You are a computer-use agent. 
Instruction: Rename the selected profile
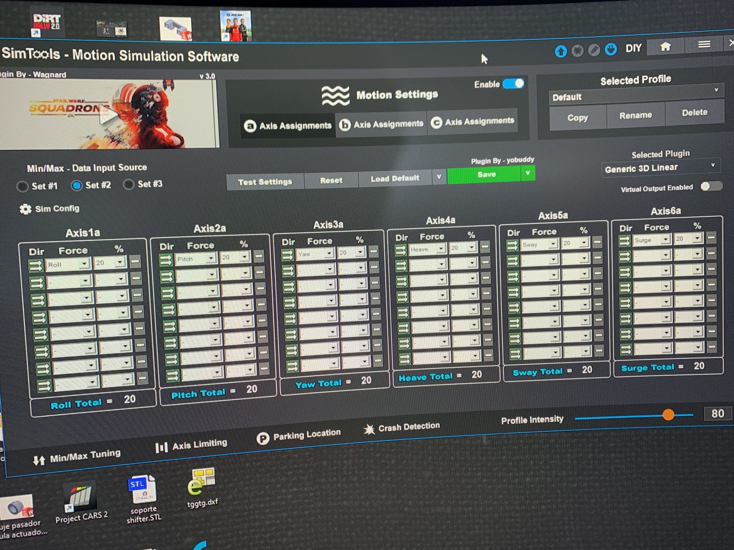point(635,115)
